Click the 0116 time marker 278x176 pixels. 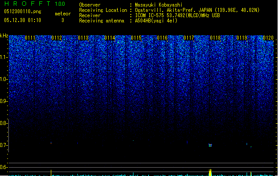click(162, 38)
